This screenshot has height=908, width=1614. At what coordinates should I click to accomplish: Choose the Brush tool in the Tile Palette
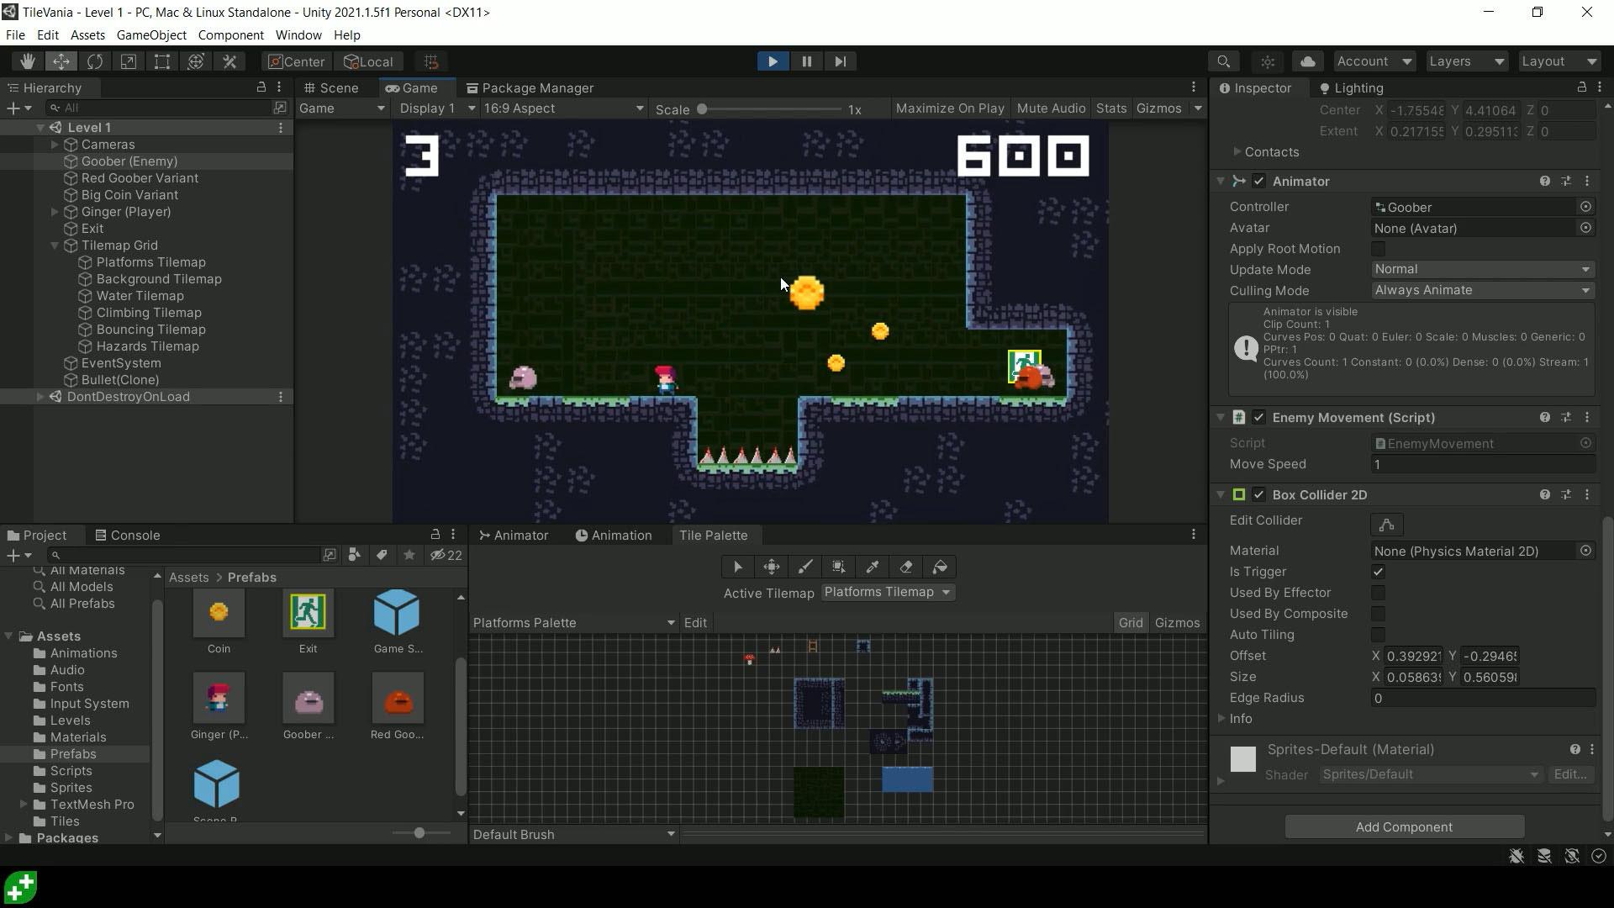click(x=804, y=566)
